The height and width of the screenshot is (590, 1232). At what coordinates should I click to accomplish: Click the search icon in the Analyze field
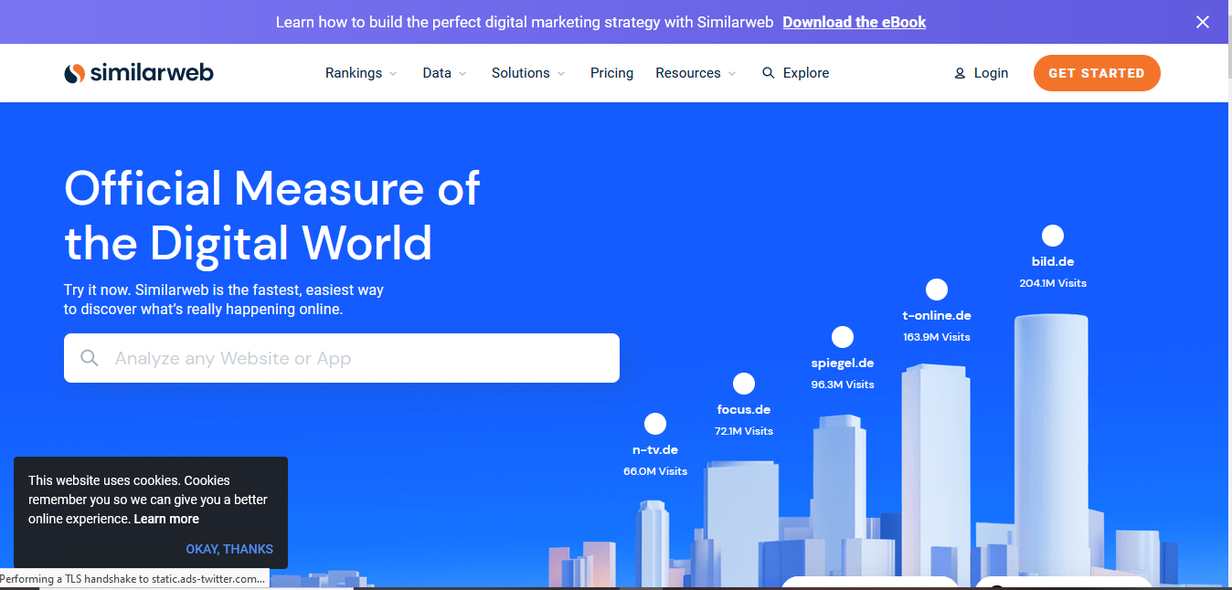(x=90, y=358)
